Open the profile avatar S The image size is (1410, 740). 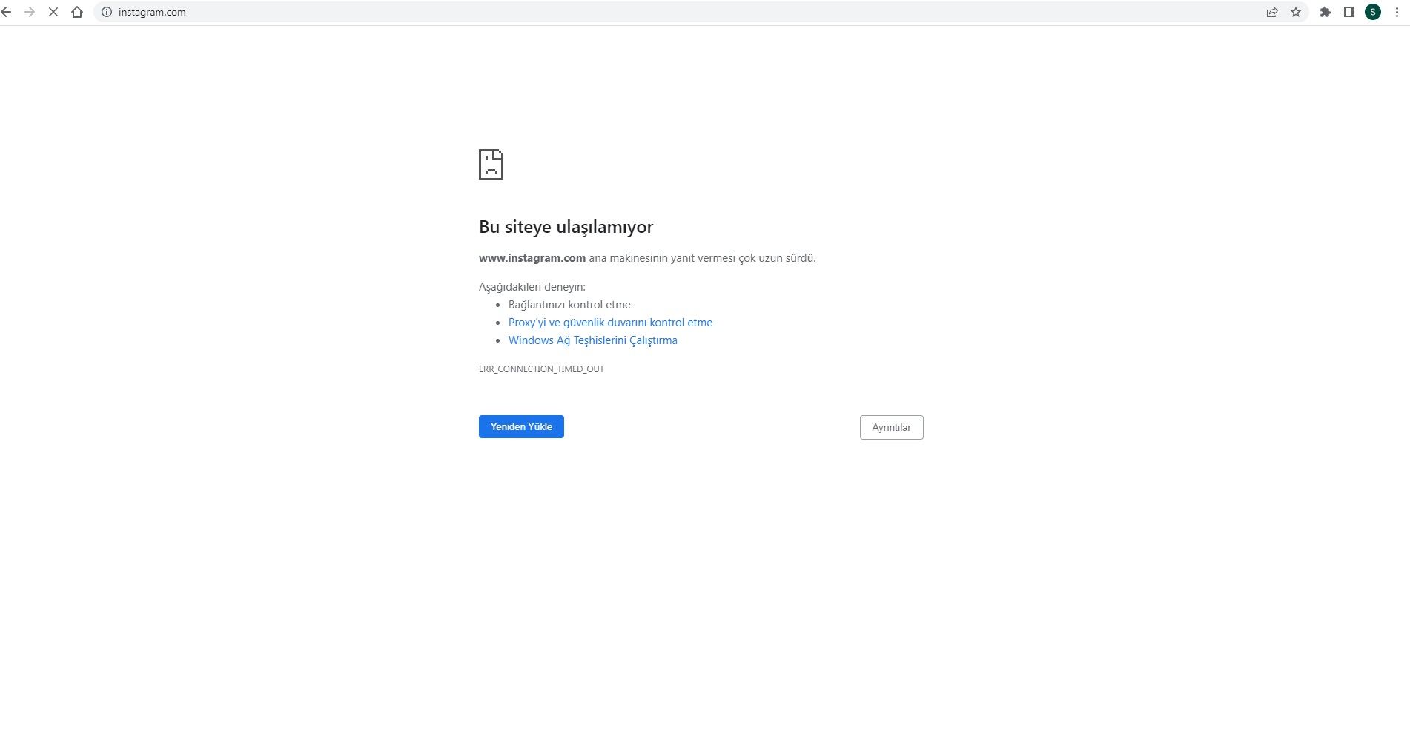(1373, 12)
